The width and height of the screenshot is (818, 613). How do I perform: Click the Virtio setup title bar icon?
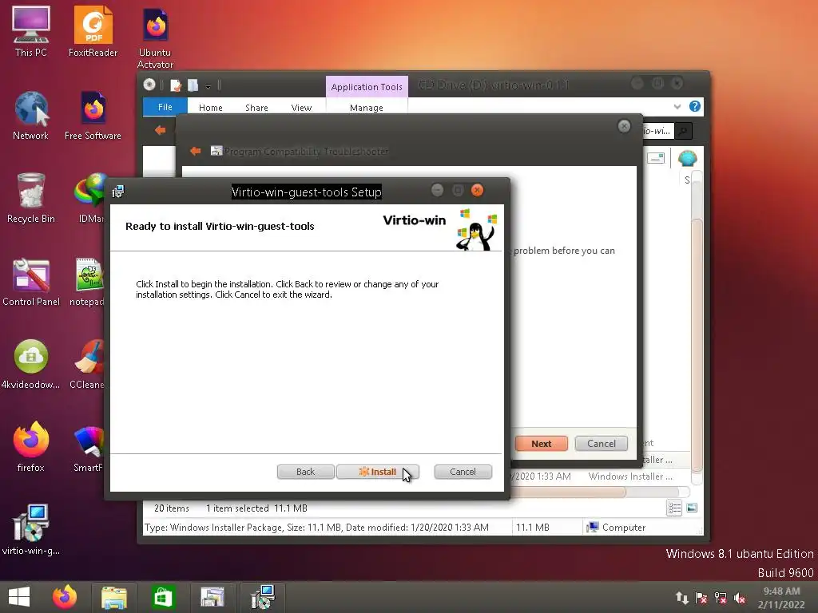pos(118,192)
